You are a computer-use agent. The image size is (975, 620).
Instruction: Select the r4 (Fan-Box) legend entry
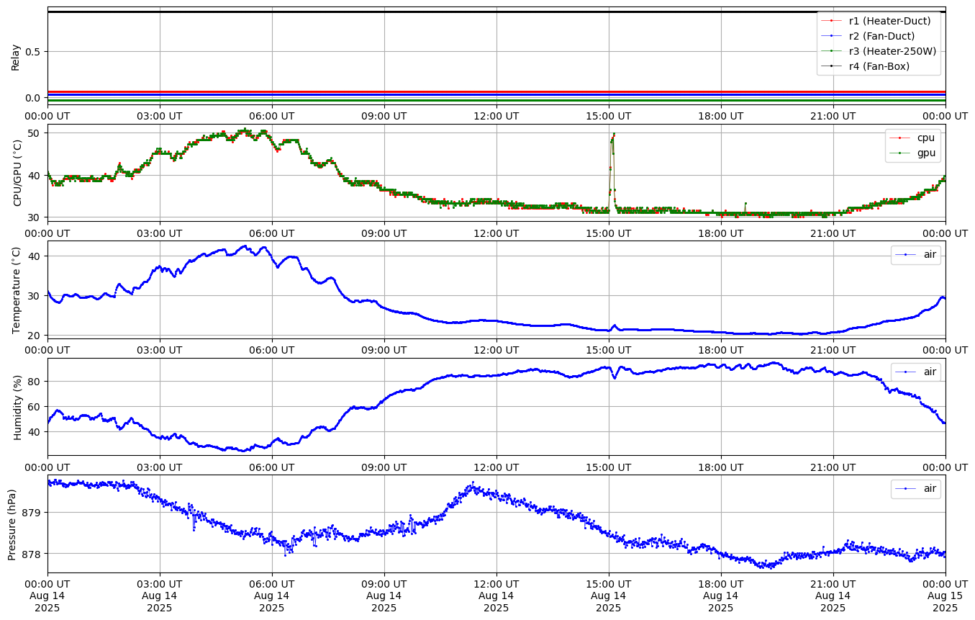pyautogui.click(x=866, y=66)
